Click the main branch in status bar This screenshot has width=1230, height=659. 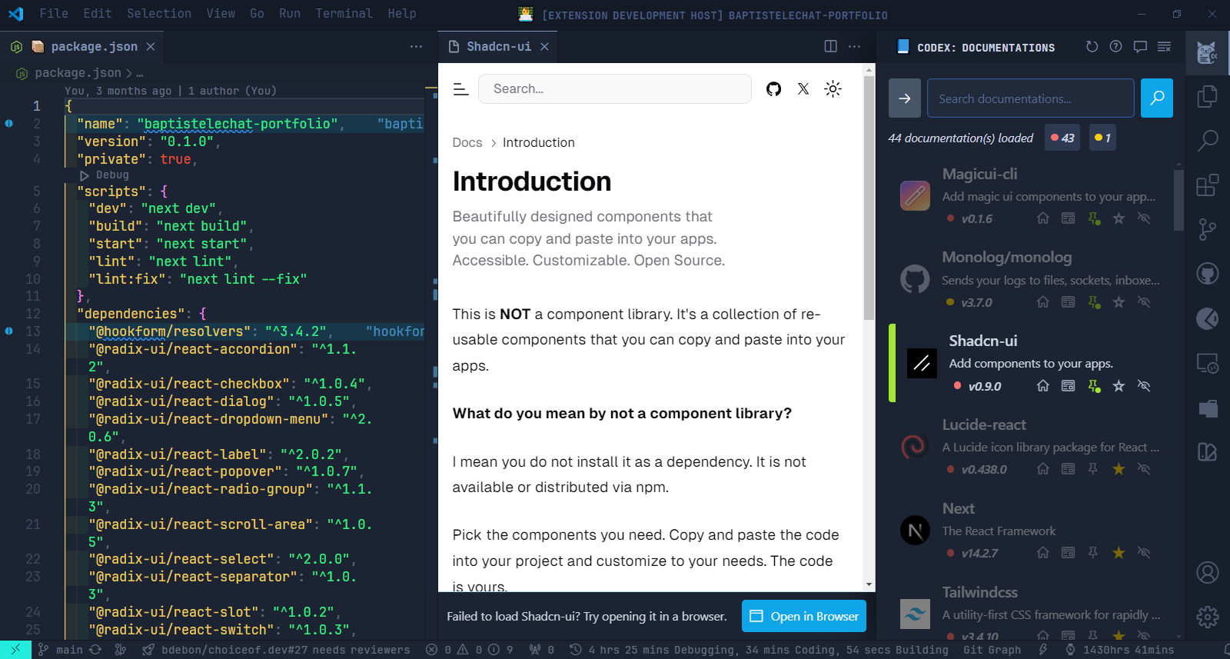pos(70,650)
